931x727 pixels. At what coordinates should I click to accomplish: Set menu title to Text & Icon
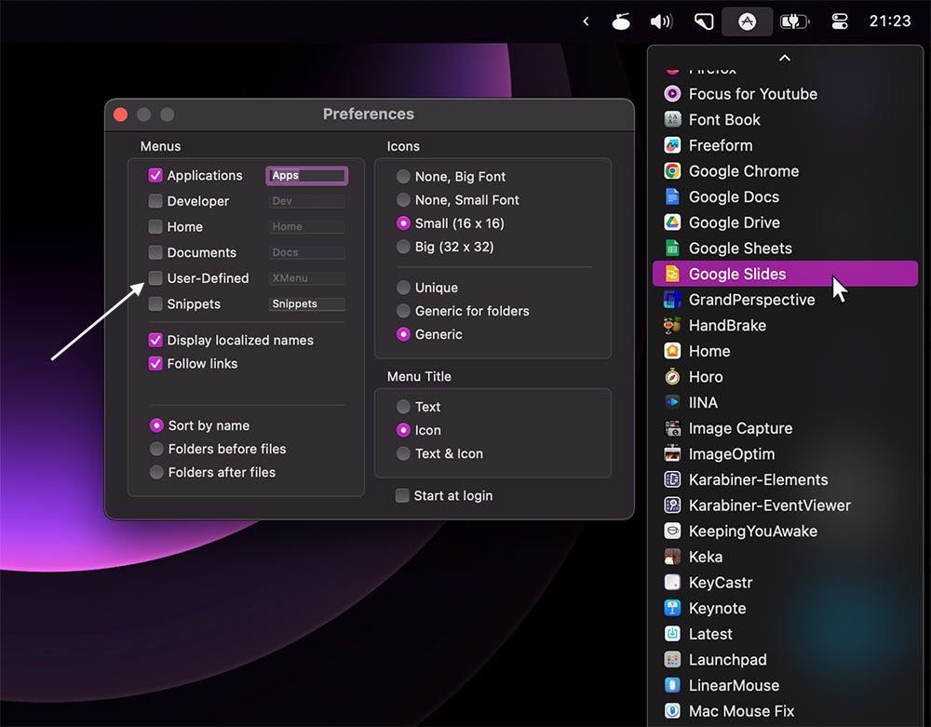[403, 453]
